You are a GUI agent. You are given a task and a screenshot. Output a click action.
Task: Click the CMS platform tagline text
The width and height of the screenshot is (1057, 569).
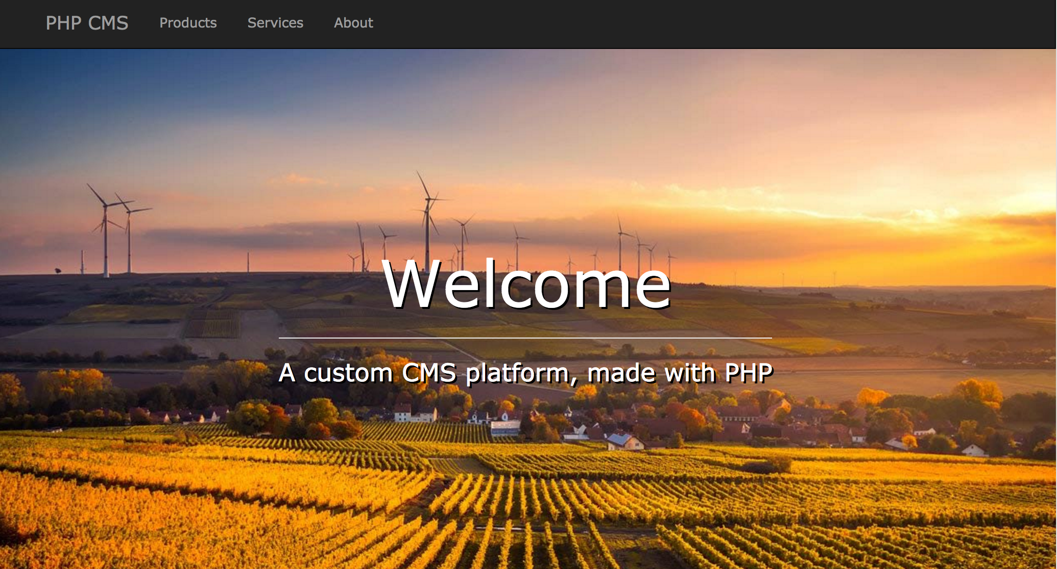(x=526, y=373)
